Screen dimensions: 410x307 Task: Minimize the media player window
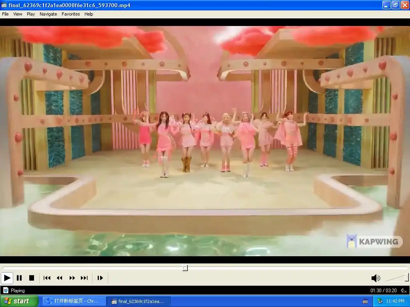pos(386,5)
